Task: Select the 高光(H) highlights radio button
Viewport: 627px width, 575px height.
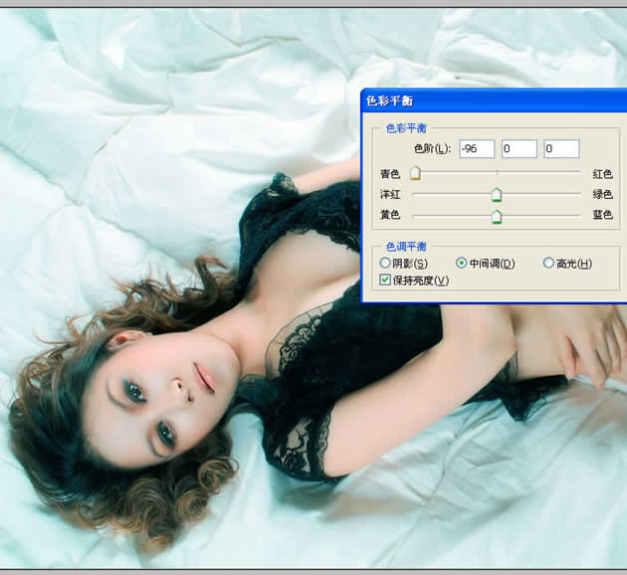Action: tap(548, 263)
